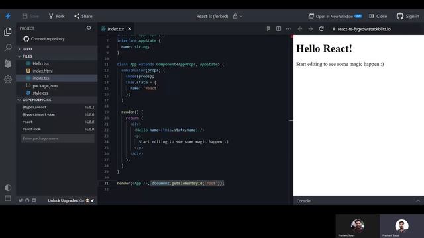Select index.tsx in file tree
The width and height of the screenshot is (424, 238).
pyautogui.click(x=57, y=78)
